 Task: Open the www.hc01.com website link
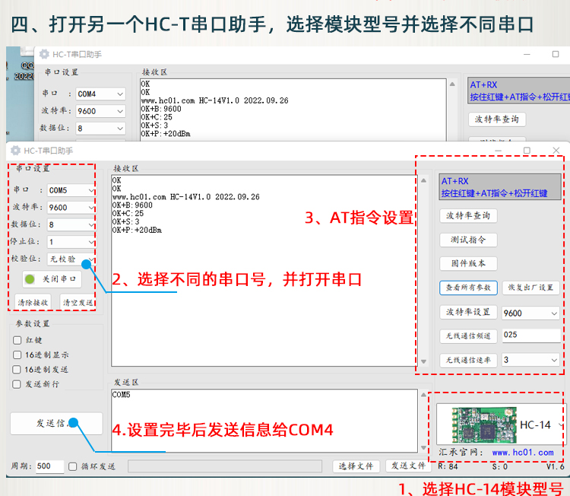coord(523,453)
